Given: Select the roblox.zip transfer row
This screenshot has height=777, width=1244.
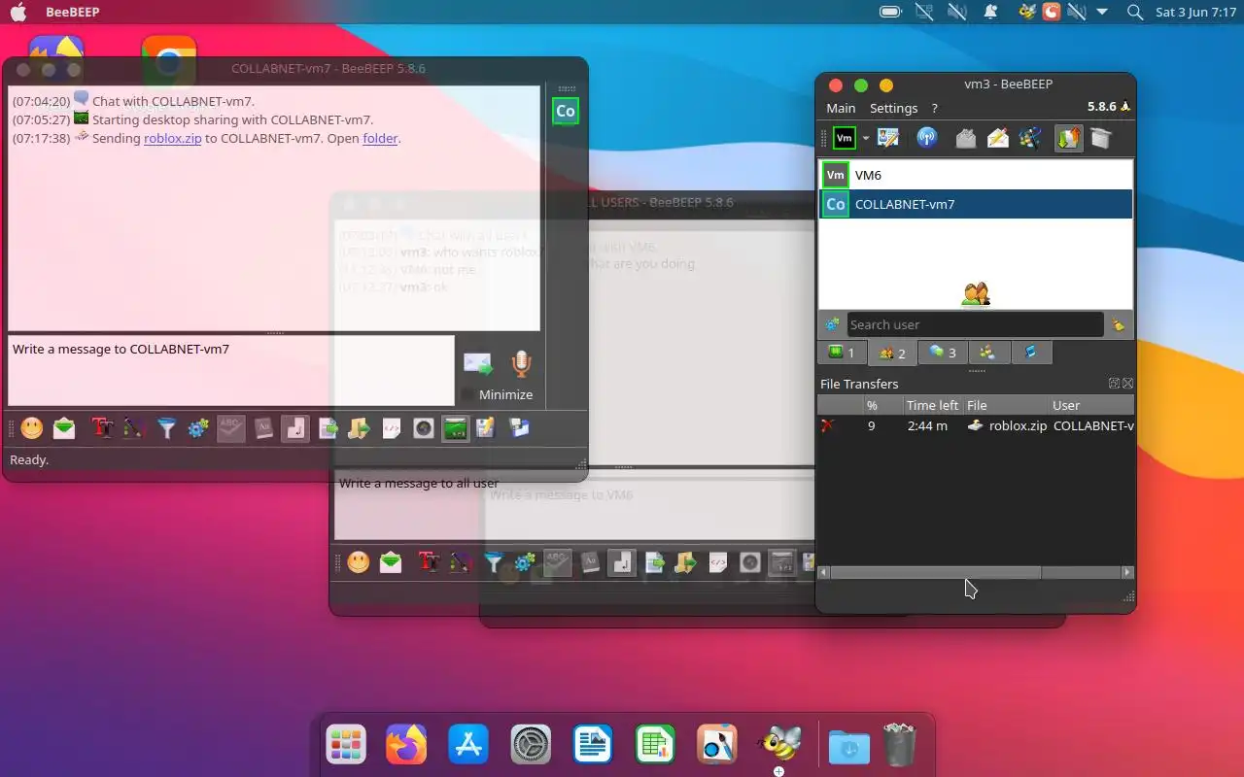Looking at the screenshot, I should click(976, 425).
